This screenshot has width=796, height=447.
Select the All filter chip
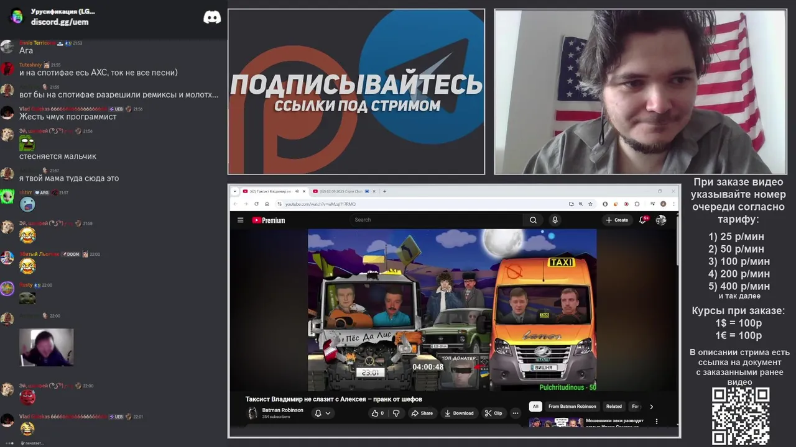(x=535, y=407)
